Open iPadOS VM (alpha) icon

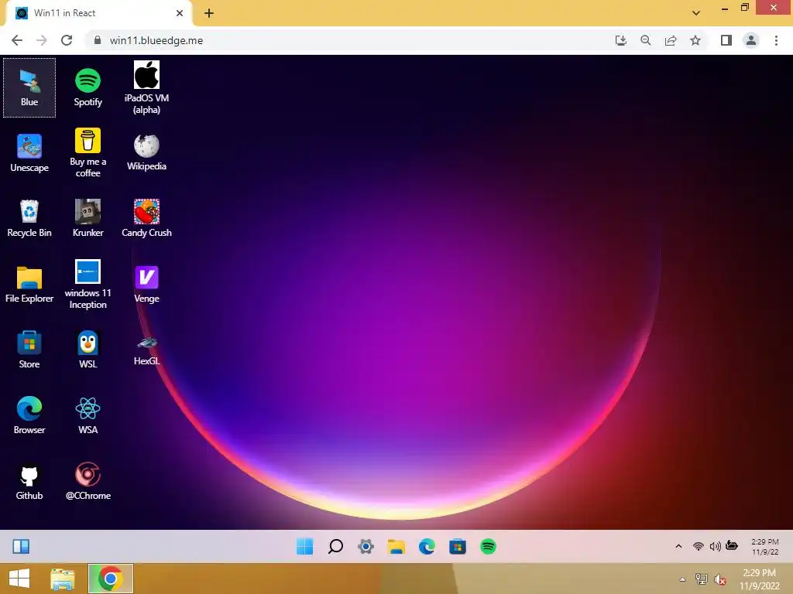tap(146, 87)
